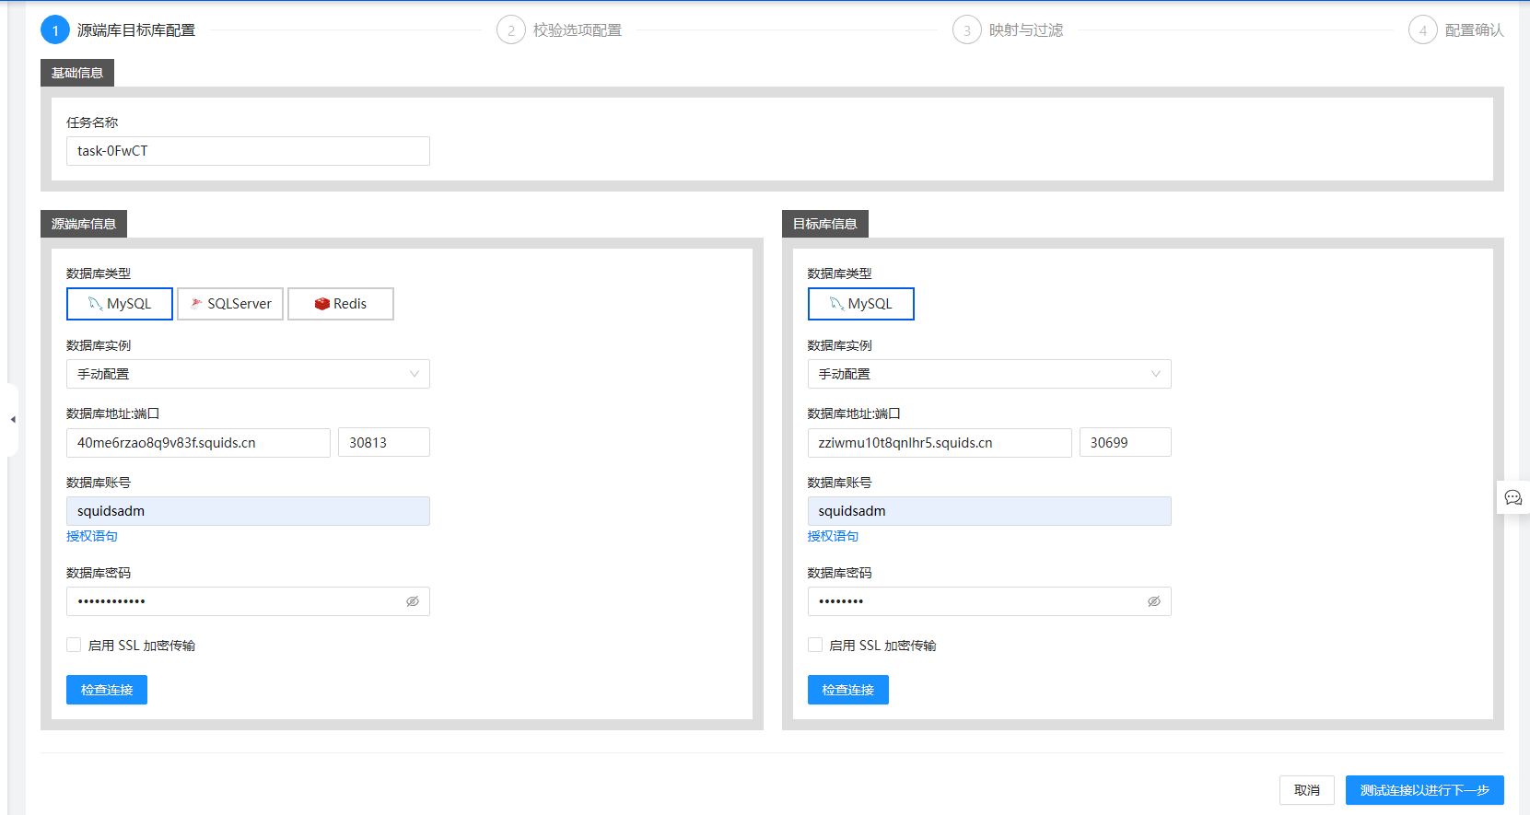1530x815 pixels.
Task: Click target port field 30699
Action: pos(1126,443)
